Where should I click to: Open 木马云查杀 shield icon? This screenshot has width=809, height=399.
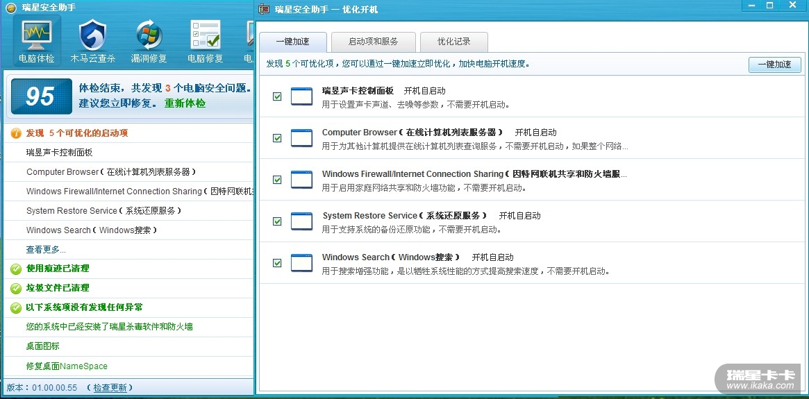point(93,35)
